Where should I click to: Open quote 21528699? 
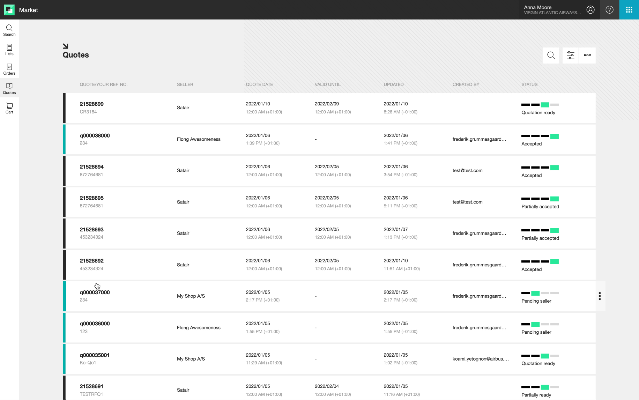click(x=91, y=104)
